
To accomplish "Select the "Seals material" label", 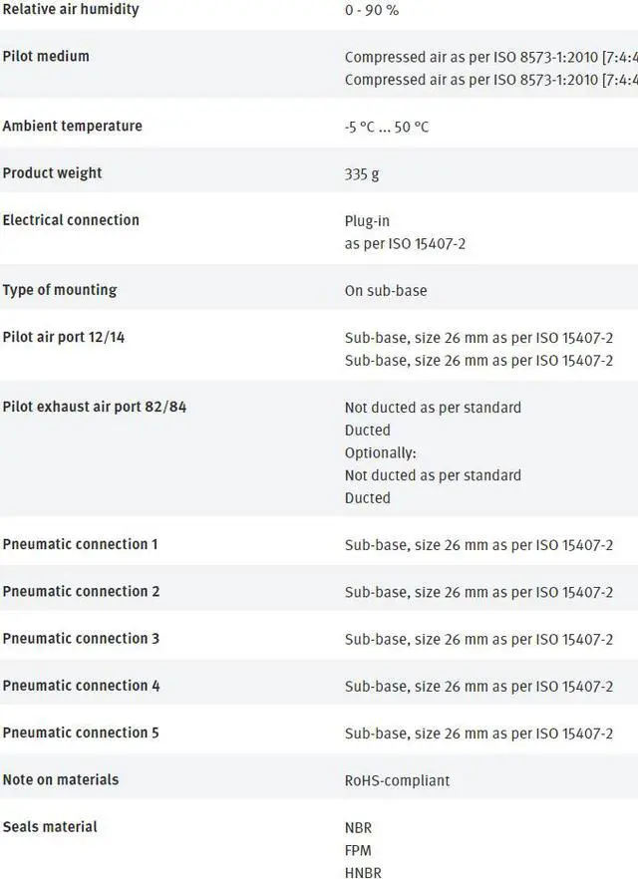I will tap(50, 826).
